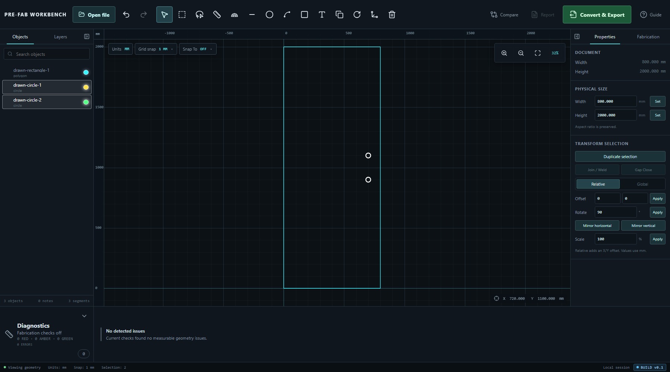Click the green swatch of drawn-circle-2
Image resolution: width=670 pixels, height=372 pixels.
86,102
